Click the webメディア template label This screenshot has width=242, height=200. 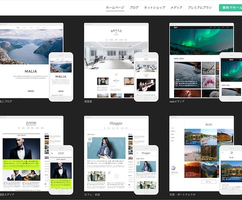click(x=177, y=102)
